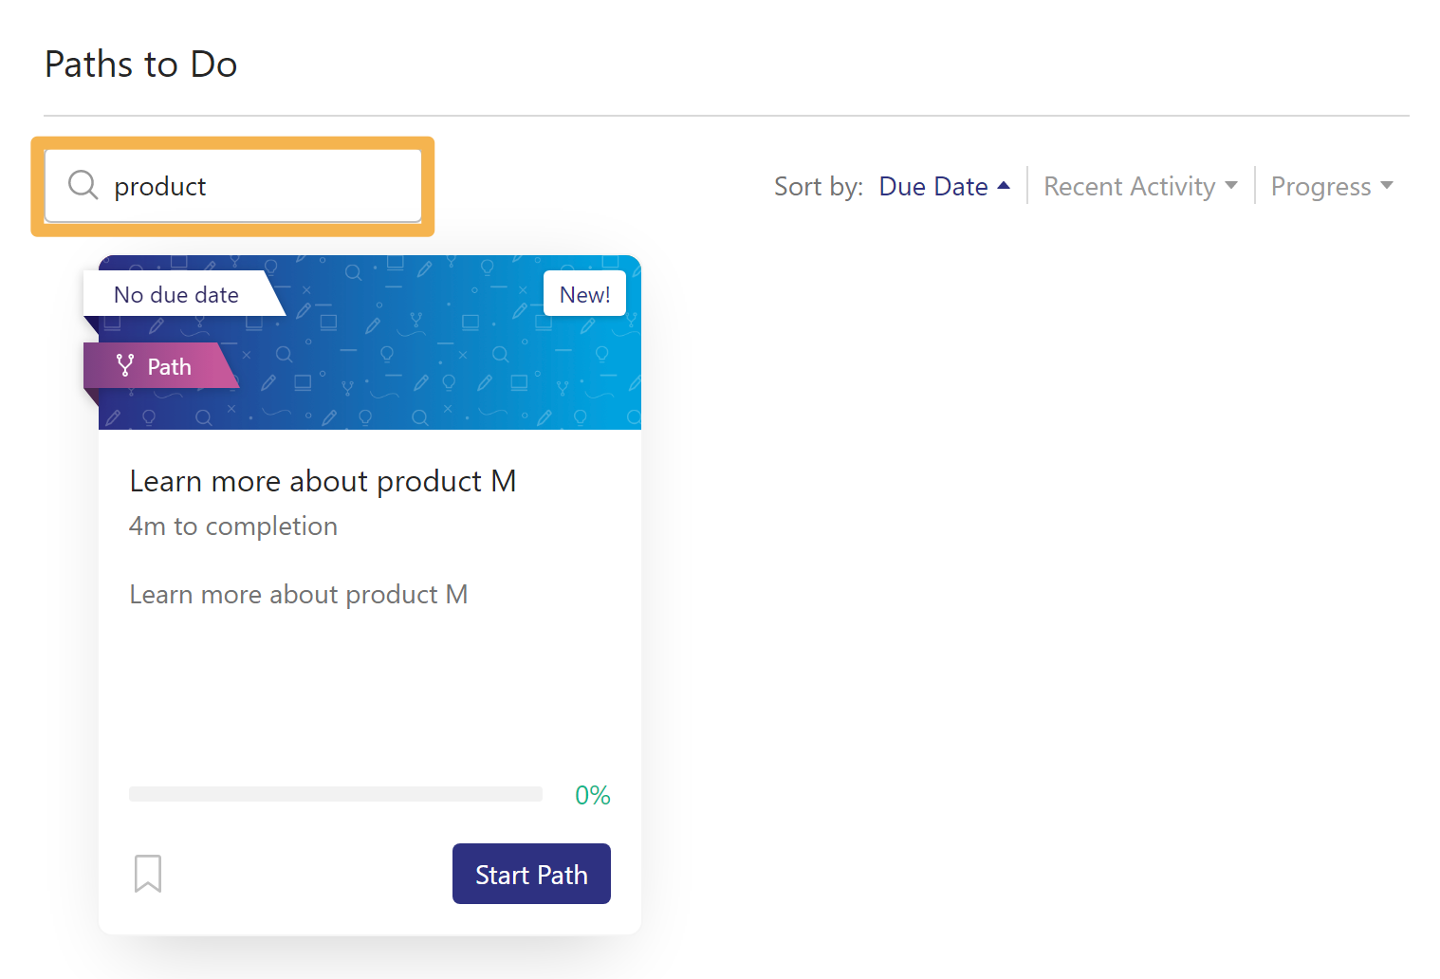Click the path's gray progress bar
The image size is (1440, 979).
coord(336,794)
